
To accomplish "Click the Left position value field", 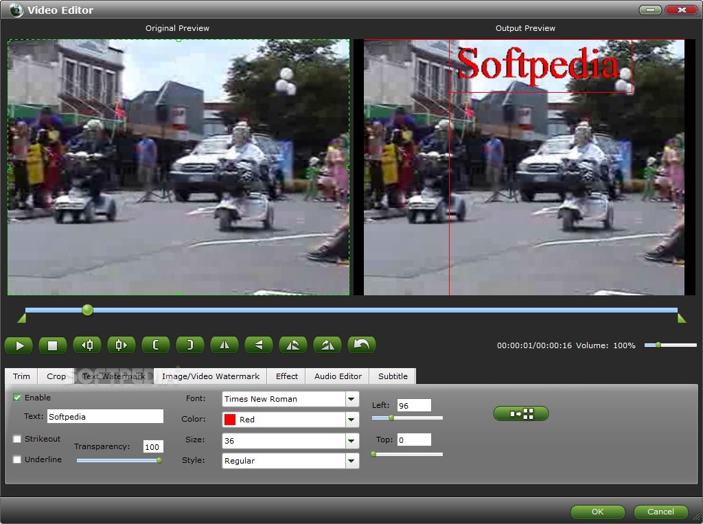I will coord(414,405).
